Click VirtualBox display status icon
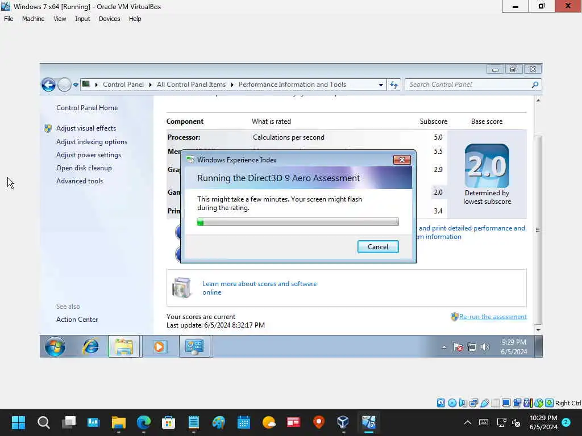Screen dimensions: 582x436 pyautogui.click(x=506, y=403)
